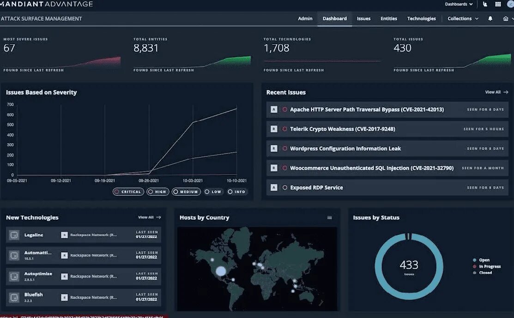This screenshot has height=318, width=514.
Task: Click the Total Technologies value 1,708
Action: click(x=277, y=48)
